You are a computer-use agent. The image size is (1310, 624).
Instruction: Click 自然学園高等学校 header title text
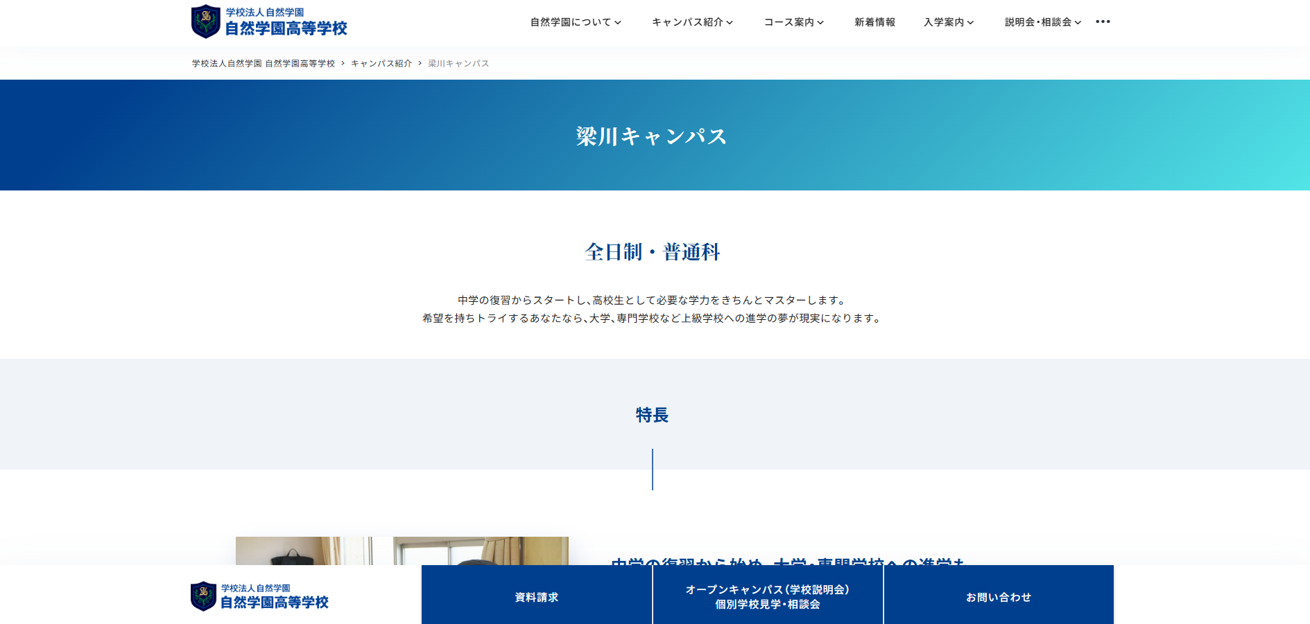(286, 28)
